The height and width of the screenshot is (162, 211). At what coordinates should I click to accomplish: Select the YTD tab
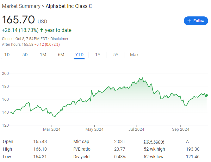(79, 55)
